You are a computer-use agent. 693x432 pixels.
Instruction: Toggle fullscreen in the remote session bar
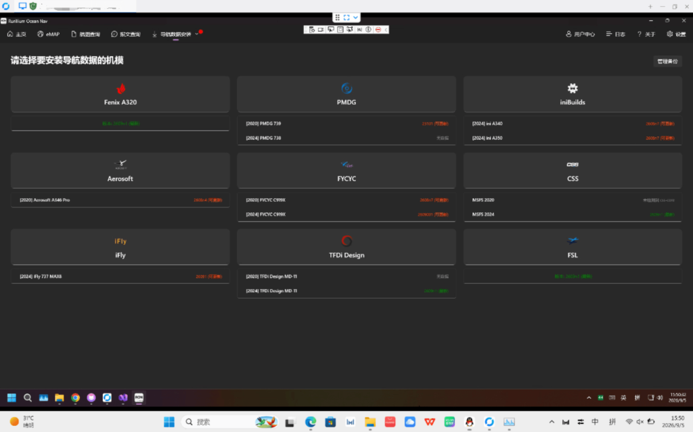[346, 17]
